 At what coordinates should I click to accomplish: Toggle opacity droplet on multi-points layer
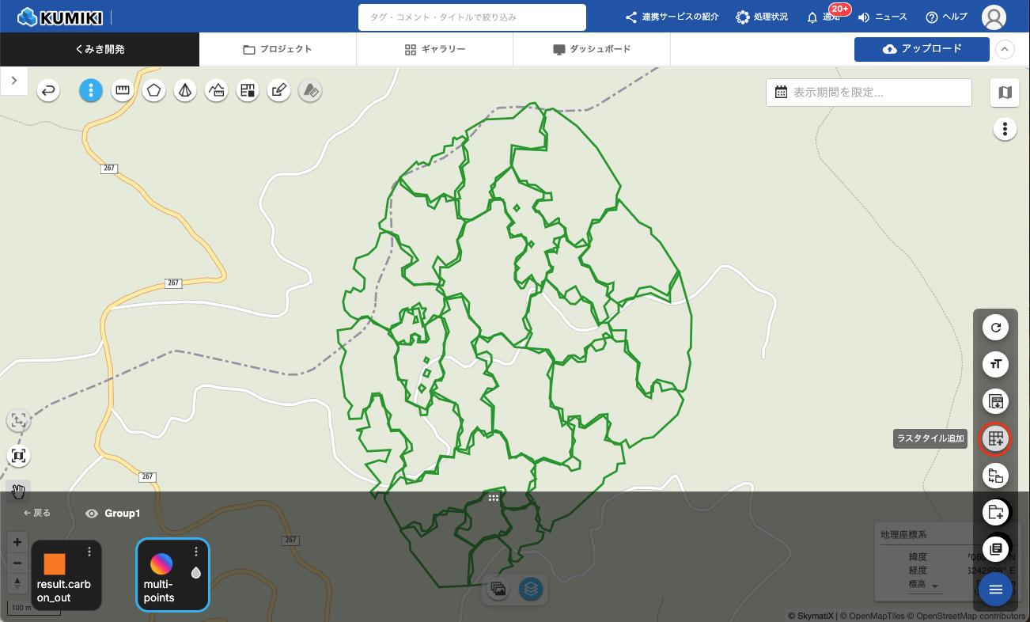(196, 572)
